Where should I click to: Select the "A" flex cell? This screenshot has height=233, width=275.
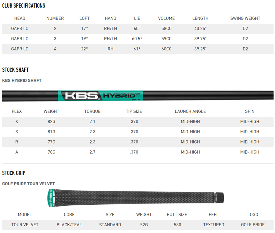pyautogui.click(x=17, y=152)
